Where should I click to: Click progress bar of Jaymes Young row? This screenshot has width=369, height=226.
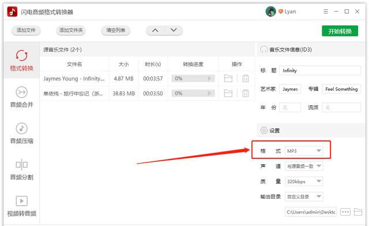(193, 79)
